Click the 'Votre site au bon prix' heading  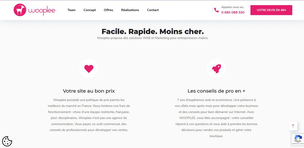tap(89, 91)
